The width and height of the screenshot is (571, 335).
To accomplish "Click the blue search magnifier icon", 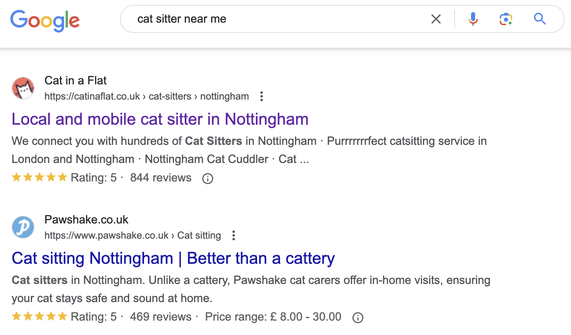I will pos(539,19).
